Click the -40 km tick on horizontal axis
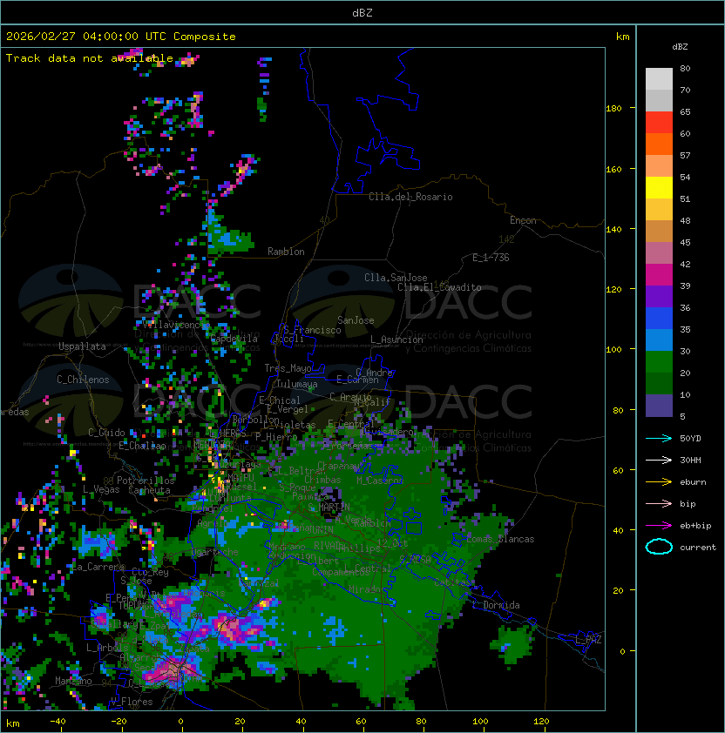 pyautogui.click(x=58, y=722)
